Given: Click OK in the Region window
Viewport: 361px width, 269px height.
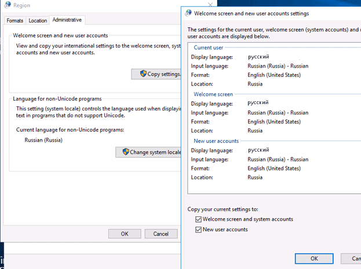Looking at the screenshot, I should [125, 234].
